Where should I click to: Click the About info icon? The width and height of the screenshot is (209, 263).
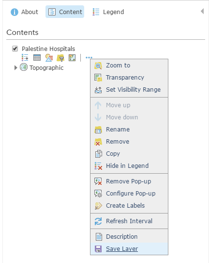(15, 12)
